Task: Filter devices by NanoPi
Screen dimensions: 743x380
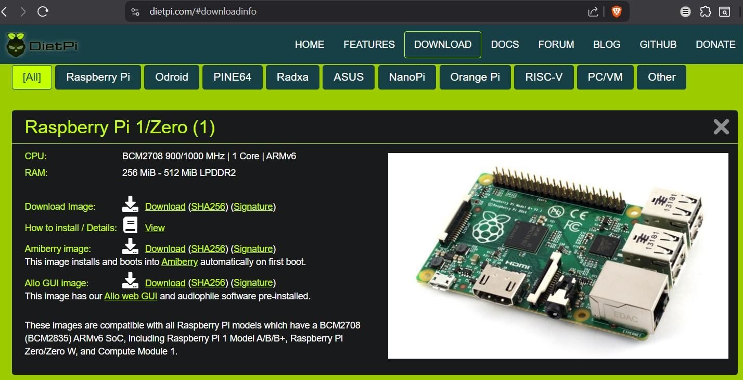Action: click(407, 77)
